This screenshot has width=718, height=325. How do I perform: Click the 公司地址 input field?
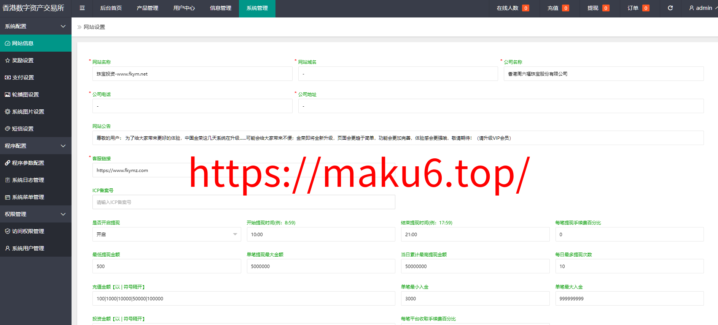[x=501, y=106]
